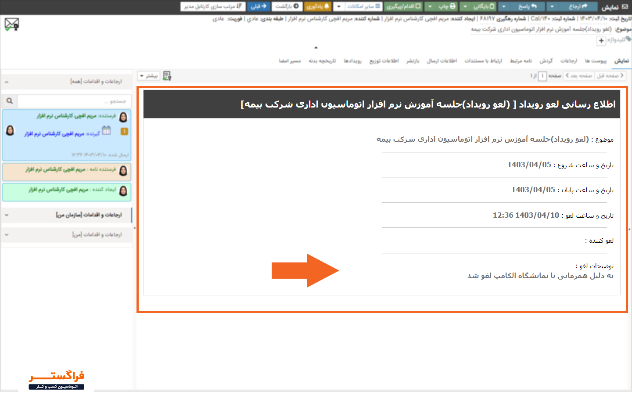Click the پاسخ reply icon

(x=534, y=6)
